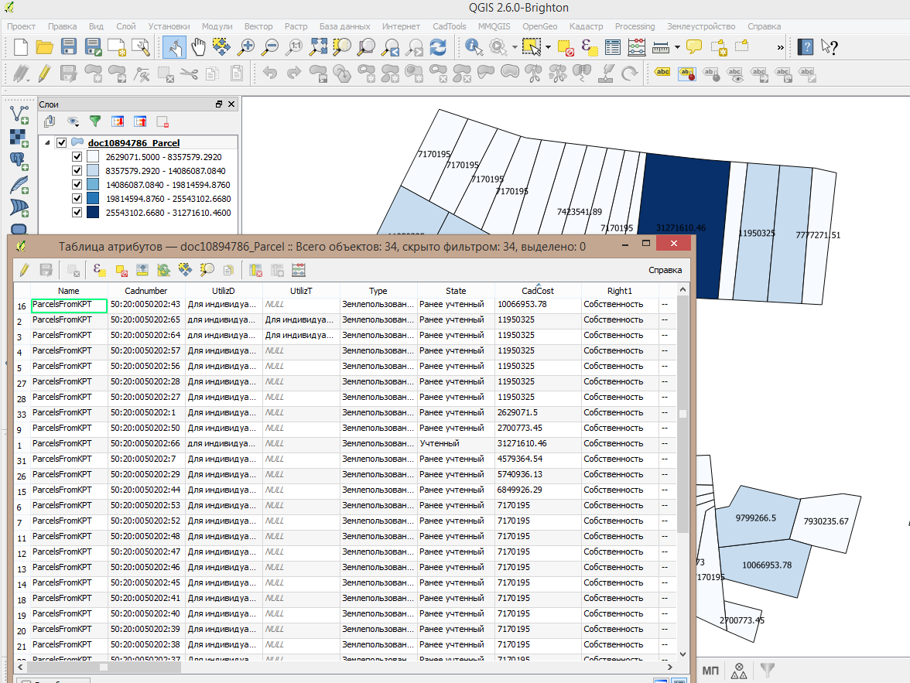Click the Refresh map icon
Screen dimensions: 910x683
[438, 47]
